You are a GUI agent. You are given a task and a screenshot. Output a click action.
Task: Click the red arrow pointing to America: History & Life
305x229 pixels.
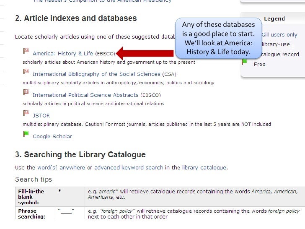click(145, 53)
